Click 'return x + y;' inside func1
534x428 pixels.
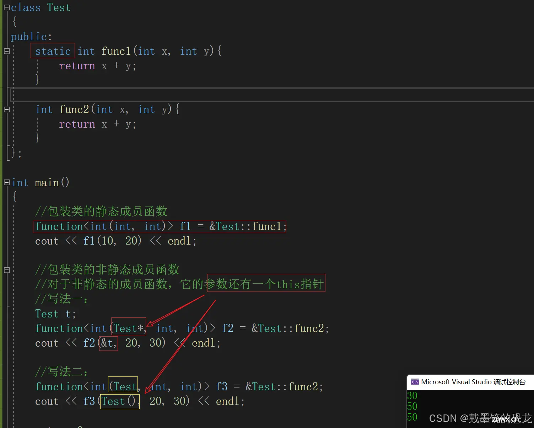coord(97,66)
